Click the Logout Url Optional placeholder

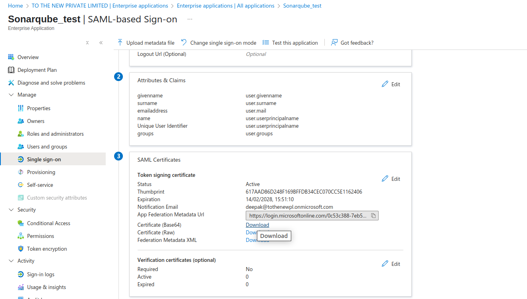click(x=256, y=54)
